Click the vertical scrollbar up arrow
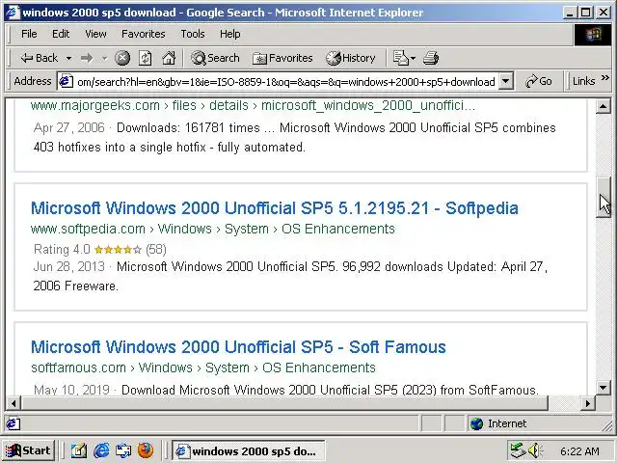Screen dimensions: 617x463 coord(603,106)
